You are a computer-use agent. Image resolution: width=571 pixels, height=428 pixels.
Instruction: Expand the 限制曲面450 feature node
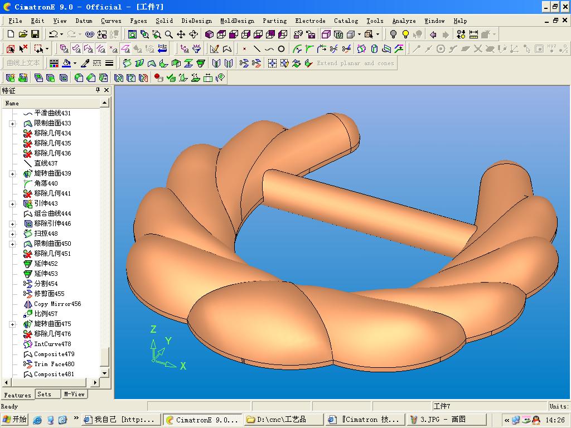[12, 244]
